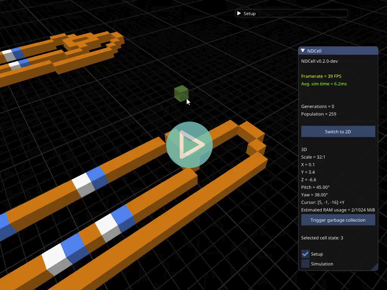Enable the Simulation checkbox

click(x=305, y=264)
